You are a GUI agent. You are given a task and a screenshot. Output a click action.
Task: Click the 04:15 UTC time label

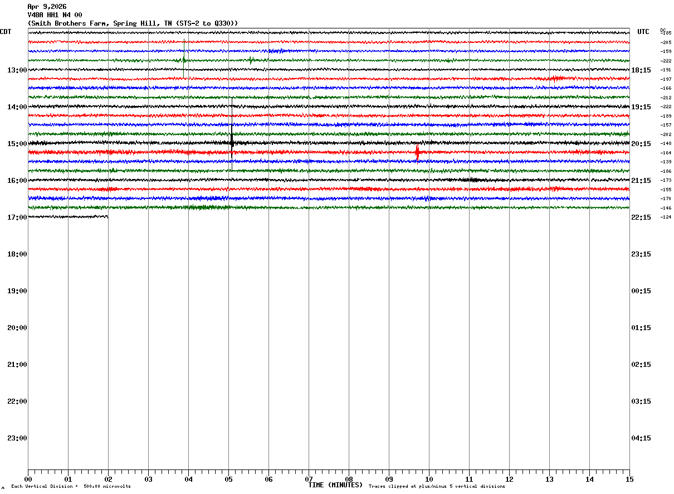click(641, 438)
